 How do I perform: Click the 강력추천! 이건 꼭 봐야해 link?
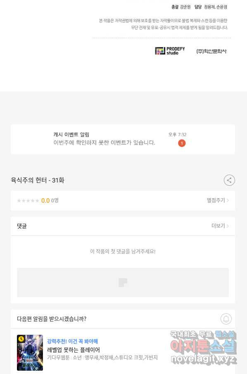click(73, 341)
